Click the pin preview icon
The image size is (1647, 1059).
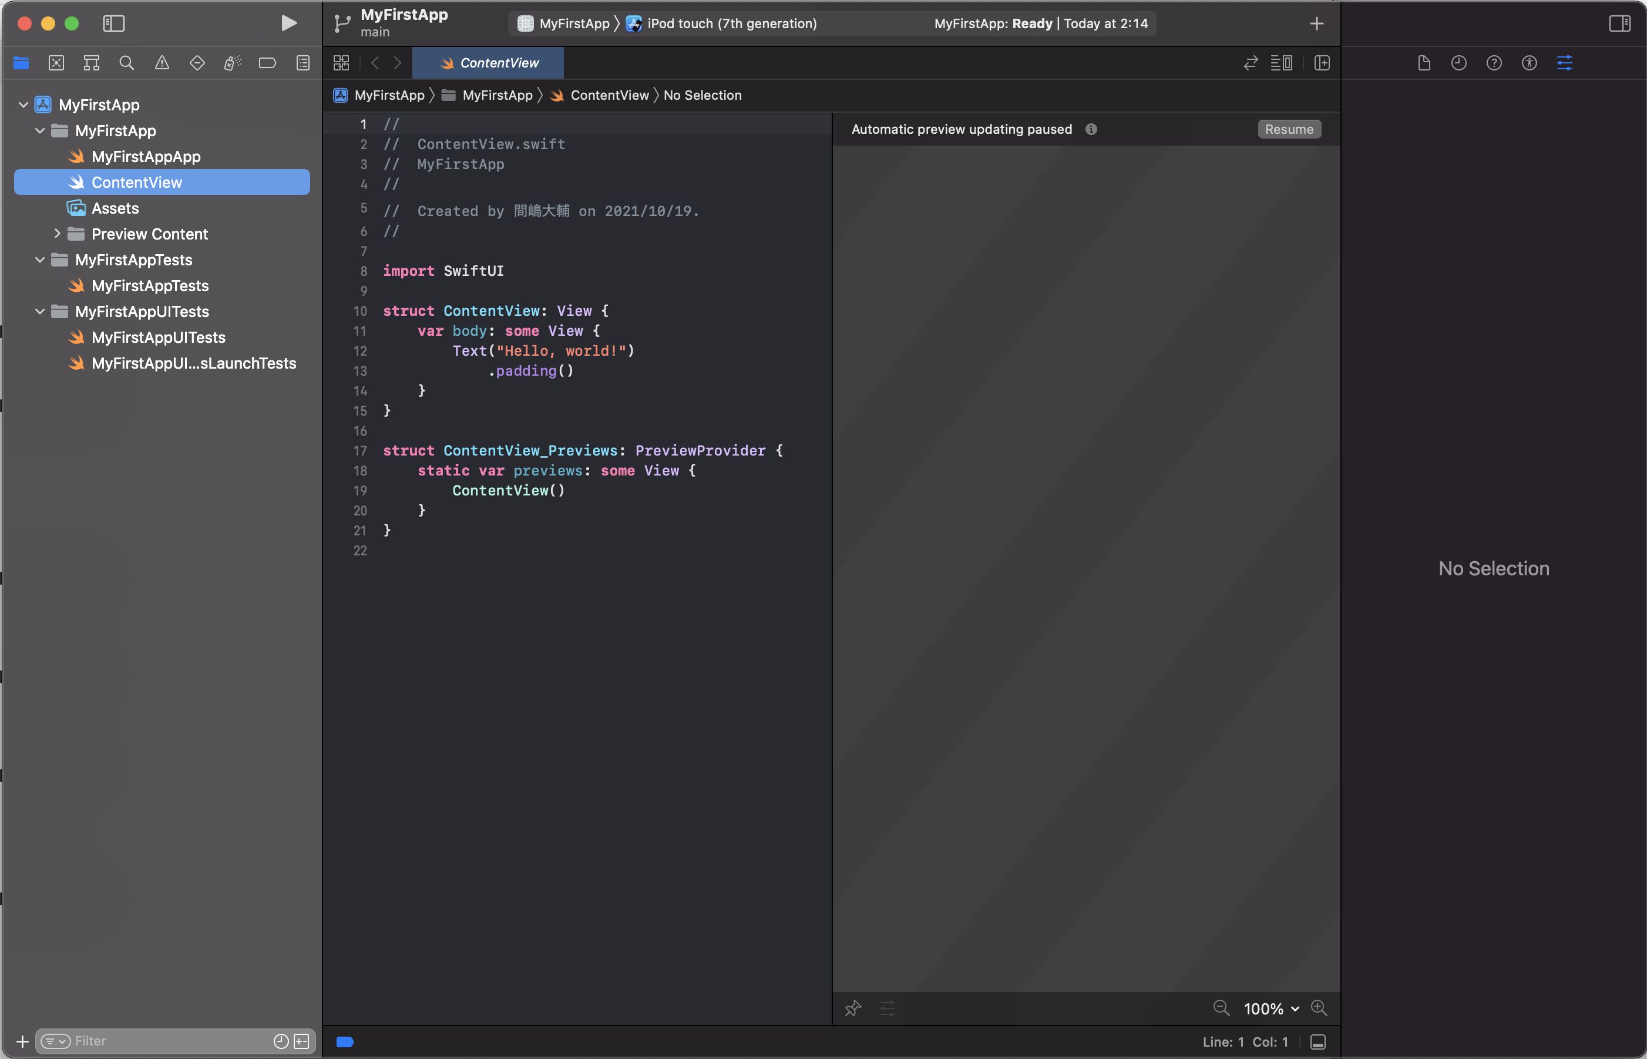coord(852,1008)
